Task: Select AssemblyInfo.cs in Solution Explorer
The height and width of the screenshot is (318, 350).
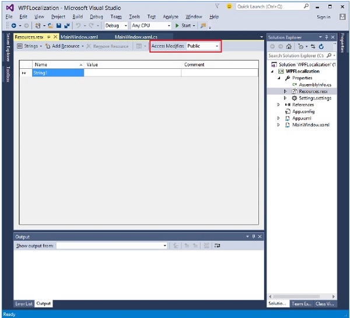Action: click(315, 85)
